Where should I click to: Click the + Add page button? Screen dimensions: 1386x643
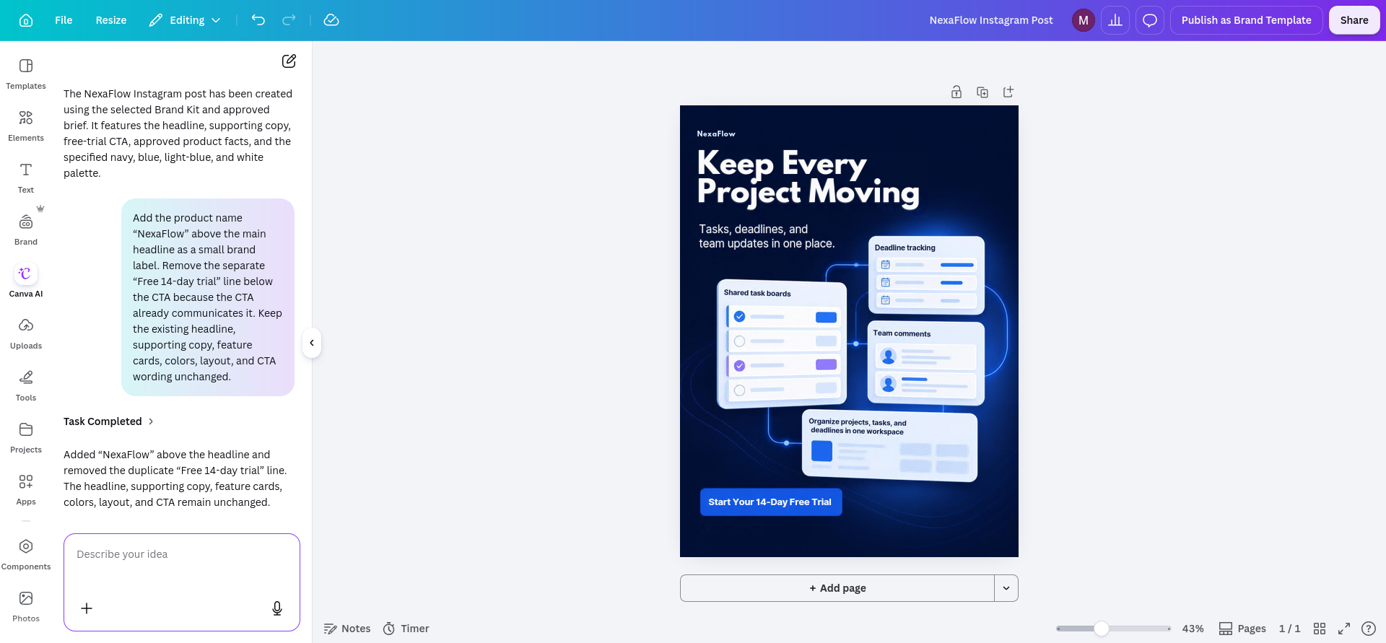point(837,588)
